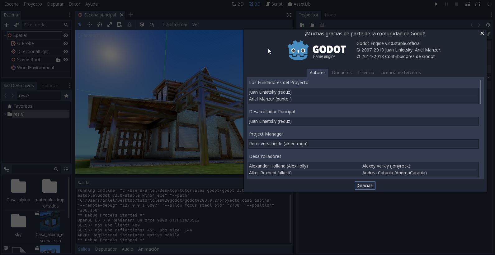Open the AssetLib workspace
This screenshot has width=495, height=255.
(x=299, y=4)
